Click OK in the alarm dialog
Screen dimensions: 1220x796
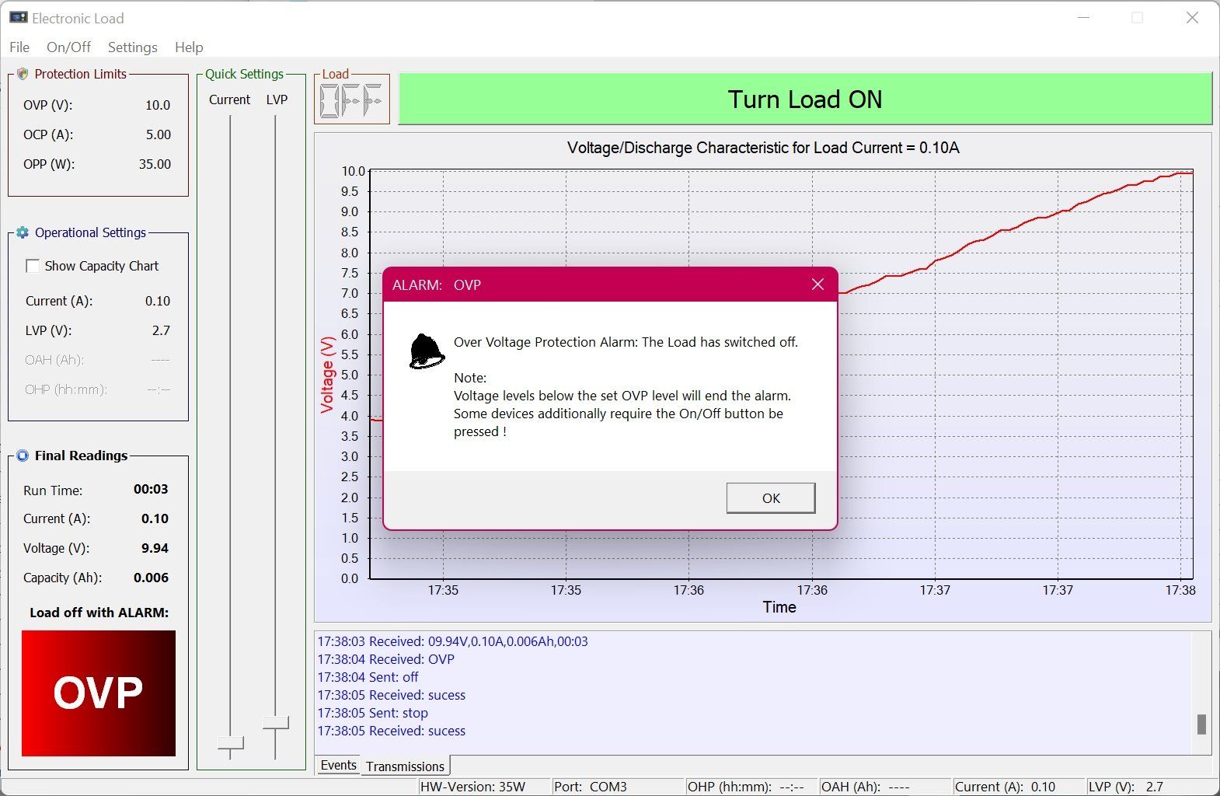[771, 498]
